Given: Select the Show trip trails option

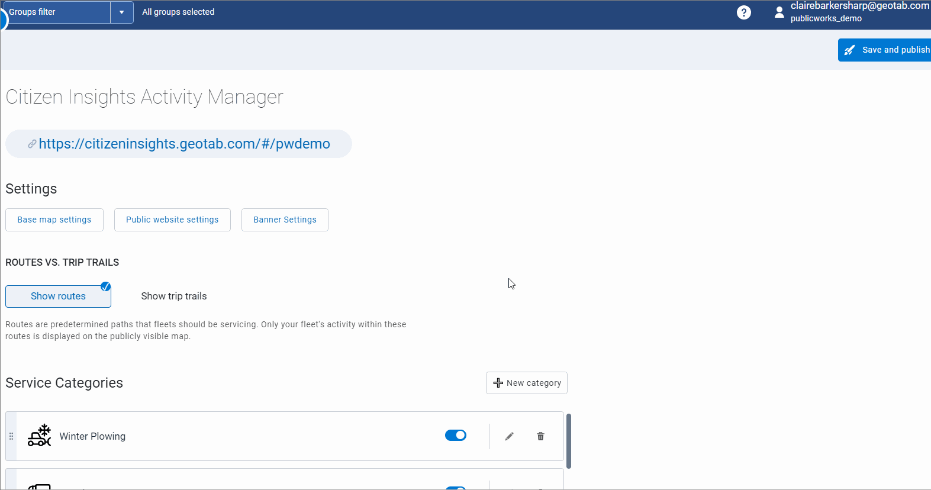Looking at the screenshot, I should 174,296.
